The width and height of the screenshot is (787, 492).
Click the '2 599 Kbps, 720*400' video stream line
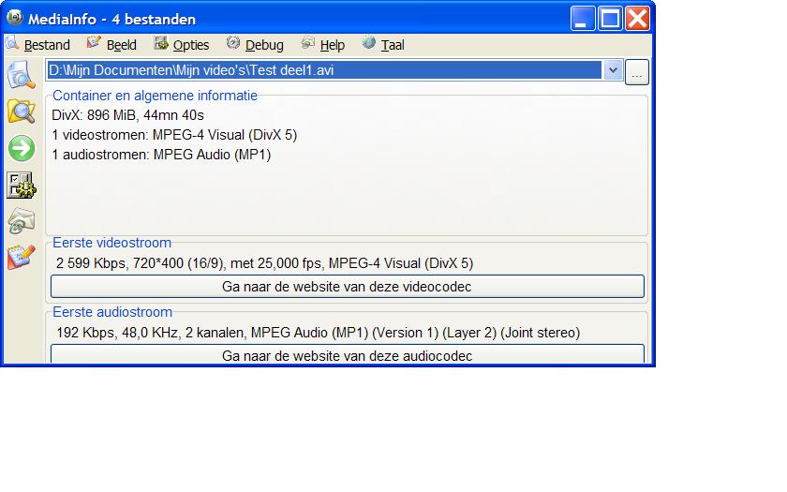[x=264, y=263]
